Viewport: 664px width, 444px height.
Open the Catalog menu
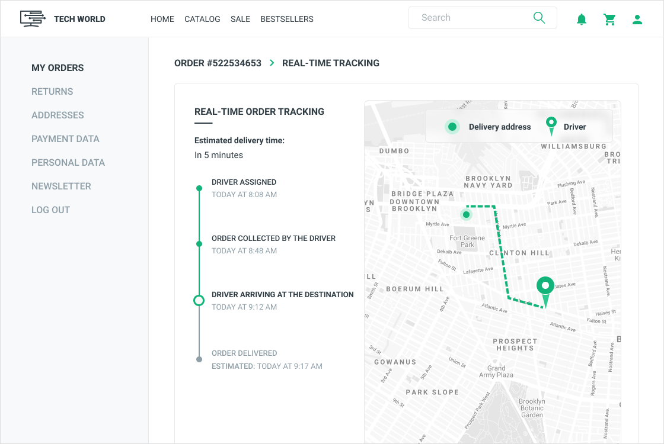pyautogui.click(x=202, y=19)
